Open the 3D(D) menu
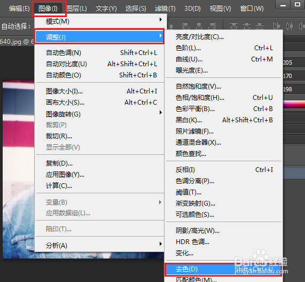This screenshot has height=282, width=305. pyautogui.click(x=192, y=9)
